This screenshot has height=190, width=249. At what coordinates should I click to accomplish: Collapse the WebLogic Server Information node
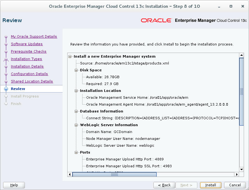click(x=76, y=125)
